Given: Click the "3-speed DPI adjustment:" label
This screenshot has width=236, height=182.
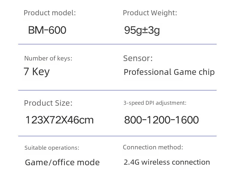Looking at the screenshot, I should point(155,103).
